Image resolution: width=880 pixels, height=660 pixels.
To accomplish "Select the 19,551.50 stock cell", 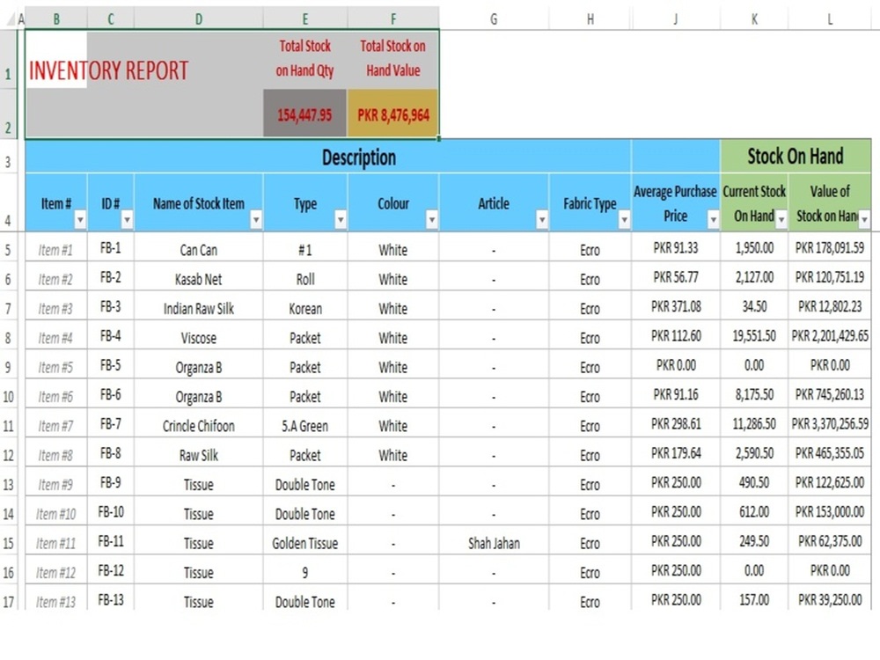I will (754, 335).
